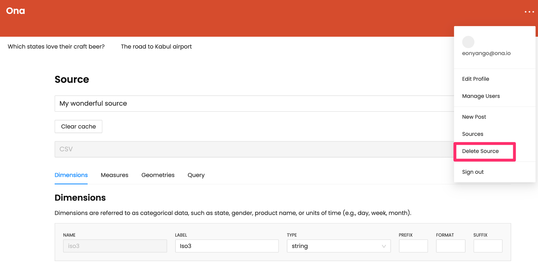The image size is (538, 265).
Task: Select the Dimensions tab
Action: coord(71,175)
